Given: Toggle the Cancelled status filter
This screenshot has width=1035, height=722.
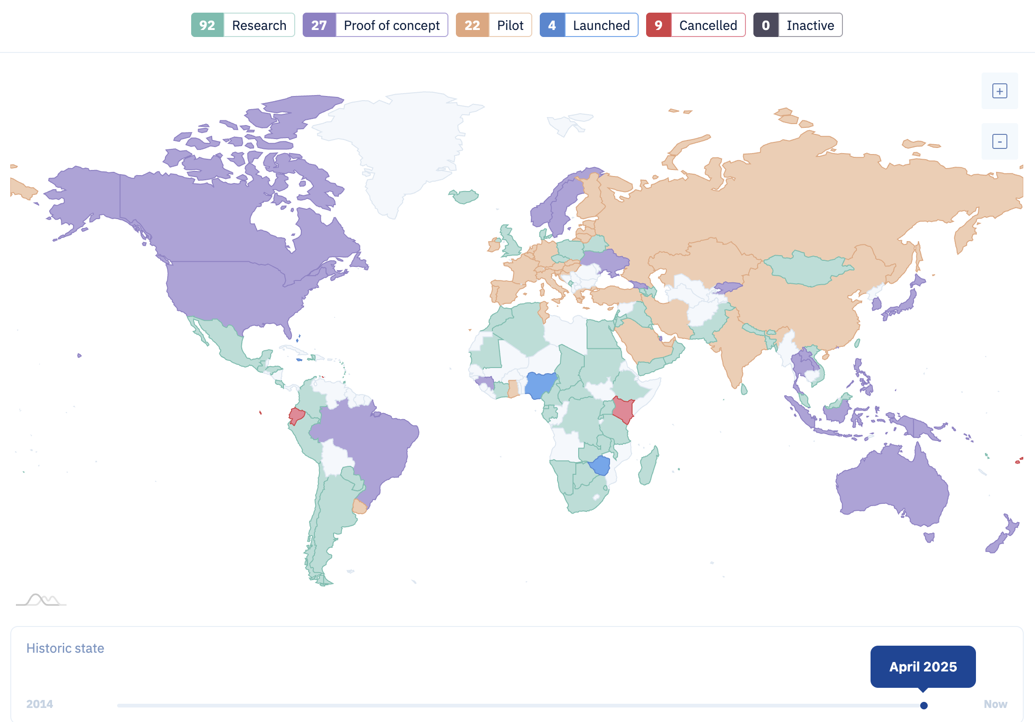Looking at the screenshot, I should click(695, 25).
